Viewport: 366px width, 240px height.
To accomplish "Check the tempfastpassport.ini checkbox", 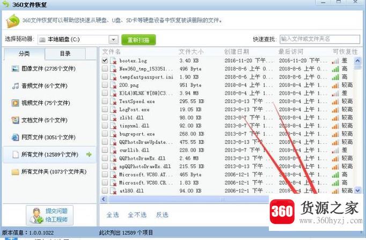I will pos(105,77).
